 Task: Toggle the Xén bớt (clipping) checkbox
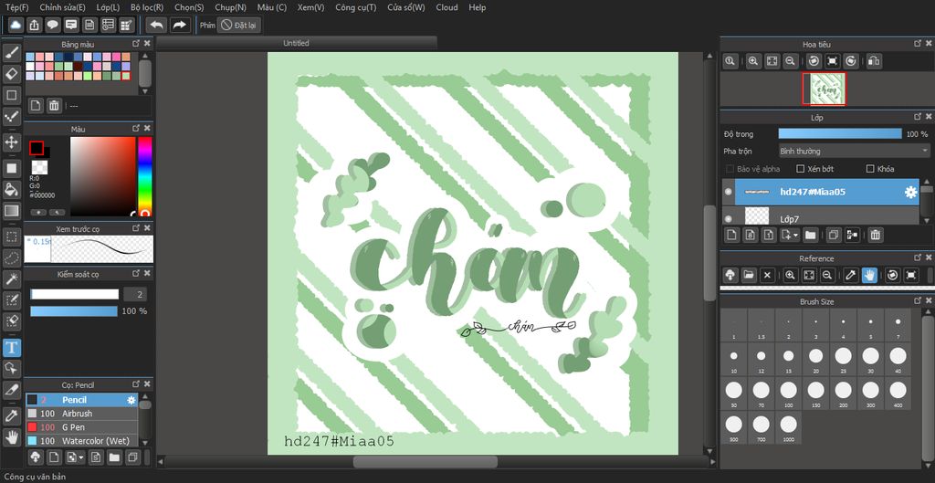(x=801, y=169)
